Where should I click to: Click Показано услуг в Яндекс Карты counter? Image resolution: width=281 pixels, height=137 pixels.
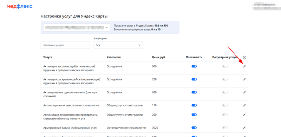[x=141, y=26]
